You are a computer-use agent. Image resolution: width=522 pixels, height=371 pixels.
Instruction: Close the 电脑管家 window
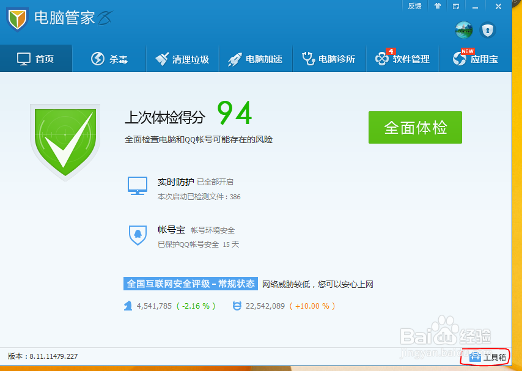coord(498,6)
